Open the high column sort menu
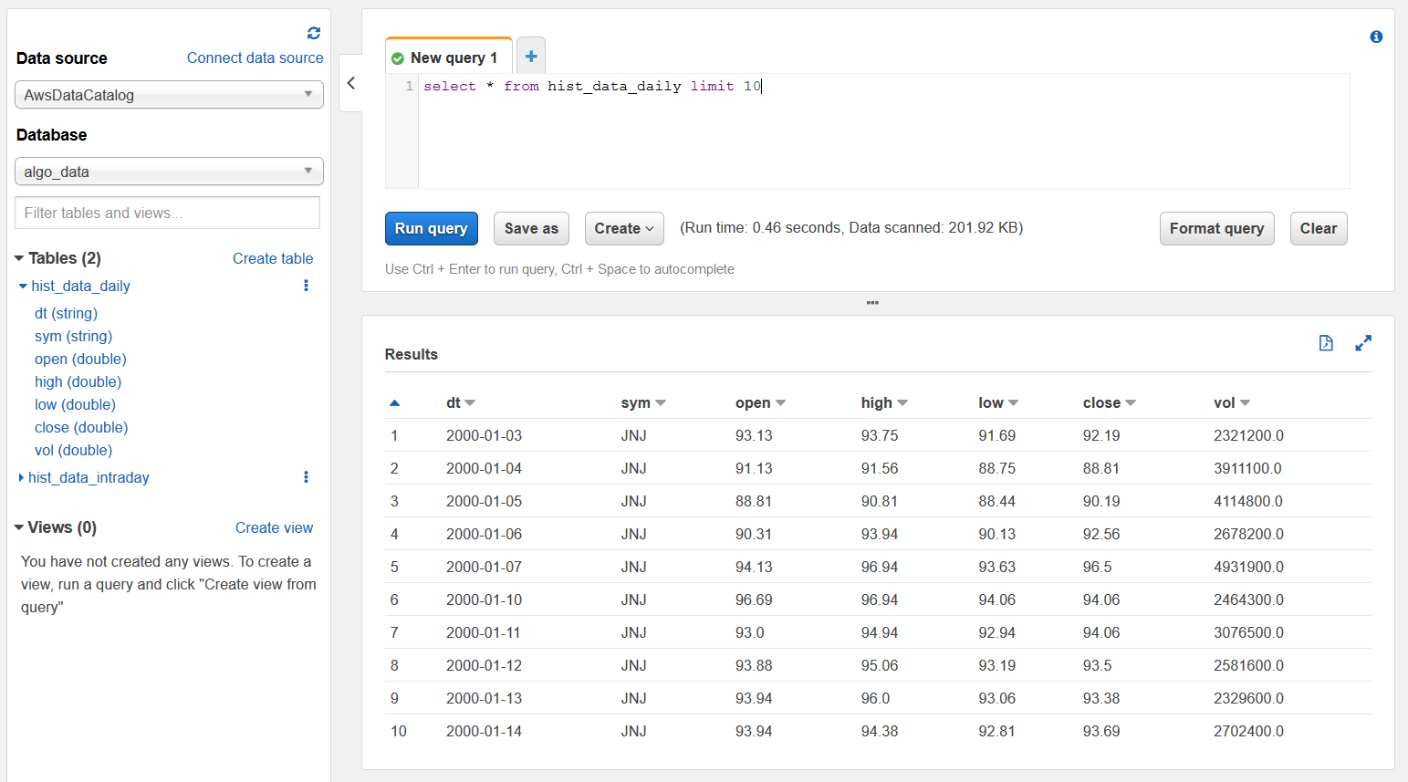The image size is (1408, 782). [x=902, y=403]
